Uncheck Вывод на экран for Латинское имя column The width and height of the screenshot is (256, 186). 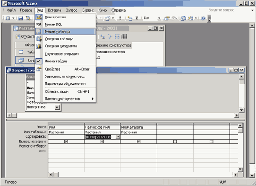point(102,142)
